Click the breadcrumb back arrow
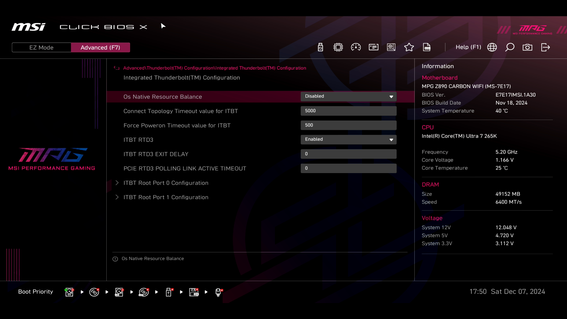 (117, 68)
